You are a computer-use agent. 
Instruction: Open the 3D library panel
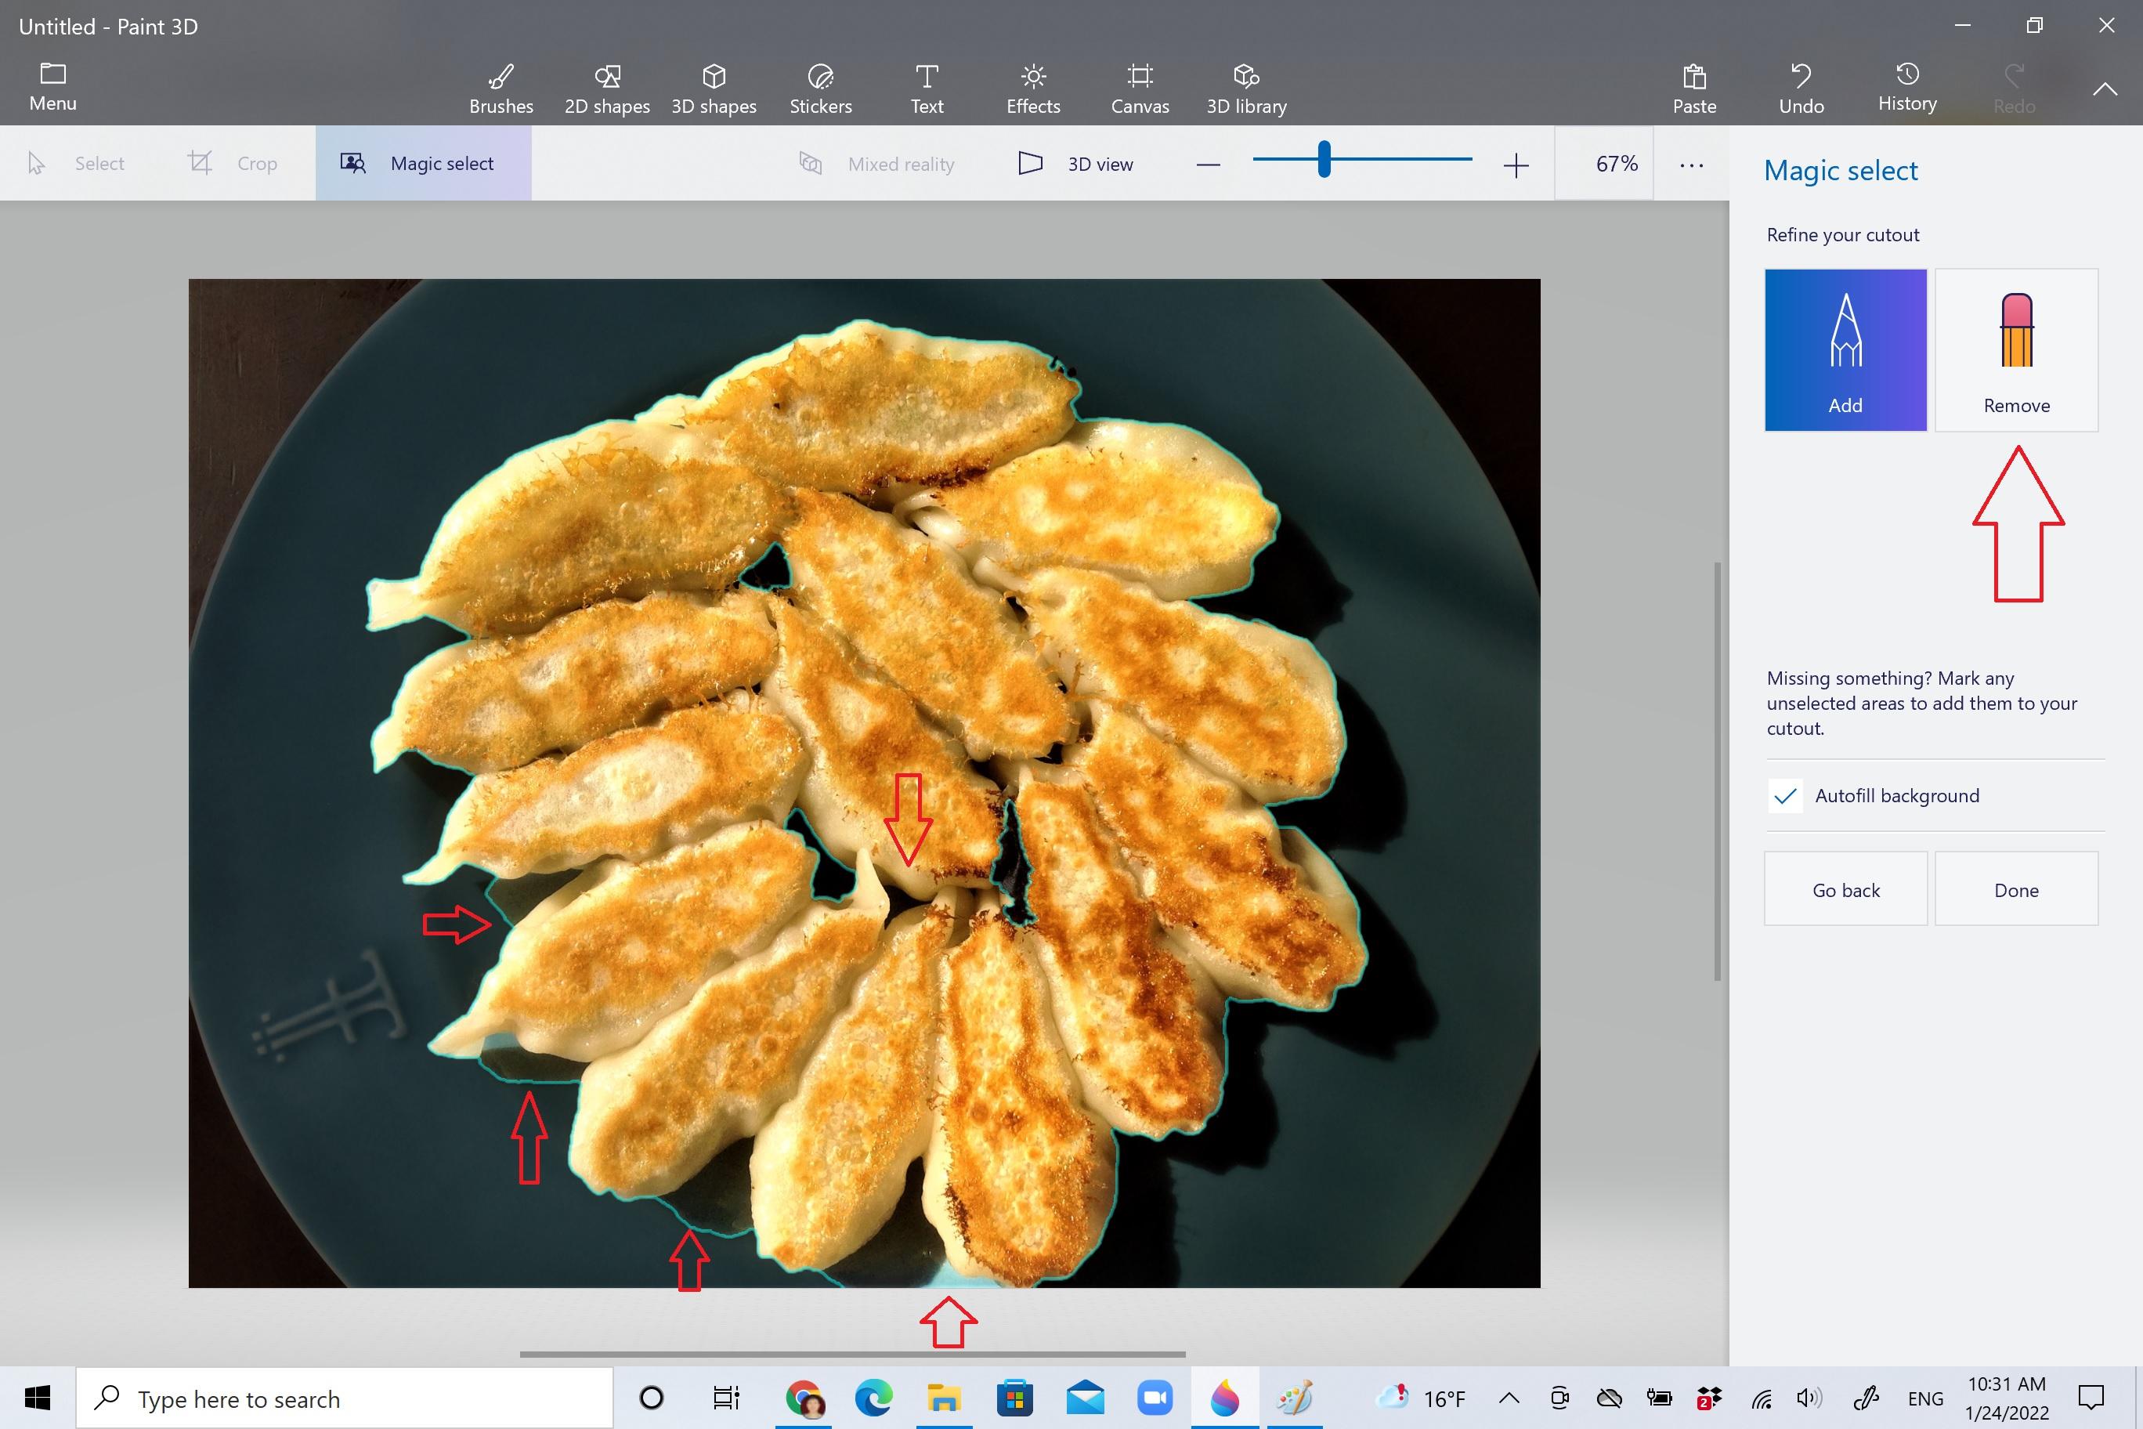click(1247, 86)
